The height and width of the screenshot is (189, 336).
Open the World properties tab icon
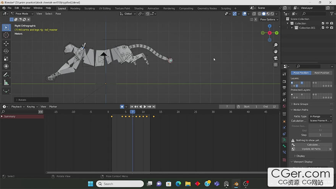tap(284, 106)
